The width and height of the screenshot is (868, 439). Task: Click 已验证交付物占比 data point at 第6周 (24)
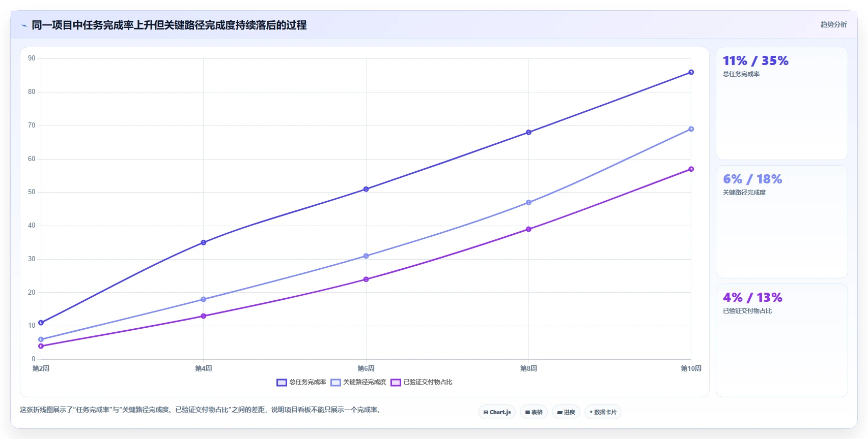pyautogui.click(x=366, y=279)
